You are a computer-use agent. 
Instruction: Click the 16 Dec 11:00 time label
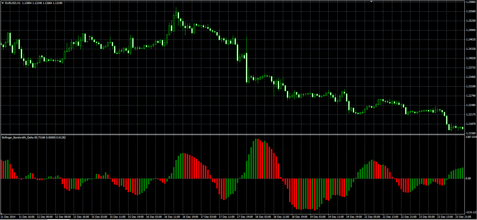(x=172, y=217)
